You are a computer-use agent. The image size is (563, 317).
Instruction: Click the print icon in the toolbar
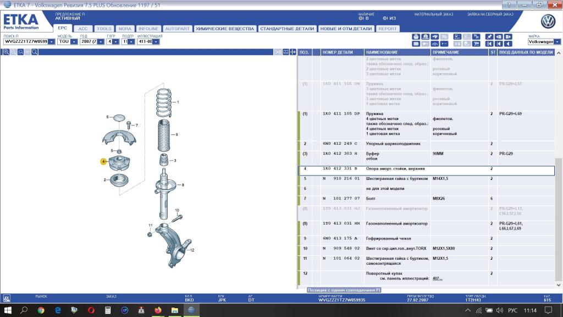(416, 37)
